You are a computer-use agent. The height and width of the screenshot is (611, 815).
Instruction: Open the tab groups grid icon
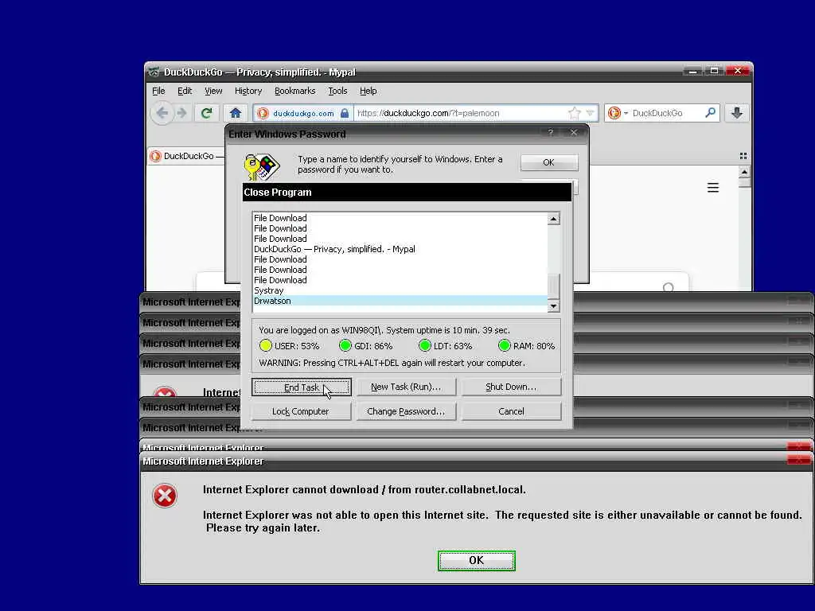pyautogui.click(x=743, y=156)
